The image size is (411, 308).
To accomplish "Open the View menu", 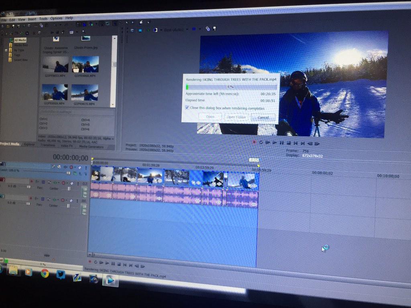I will click(22, 19).
